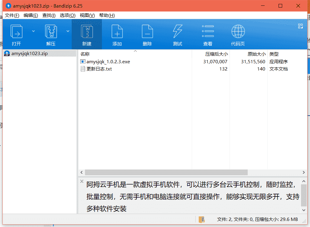Click the Delete (删除) toolbar icon
Image resolution: width=310 pixels, height=227 pixels.
click(x=147, y=31)
